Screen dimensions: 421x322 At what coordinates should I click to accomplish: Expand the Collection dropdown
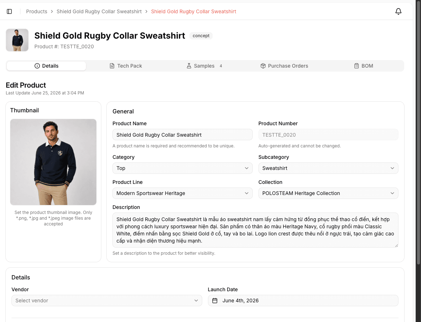tap(328, 193)
